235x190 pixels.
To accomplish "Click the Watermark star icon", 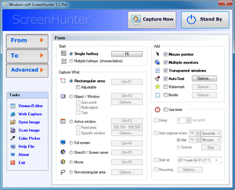I will pos(157,87).
